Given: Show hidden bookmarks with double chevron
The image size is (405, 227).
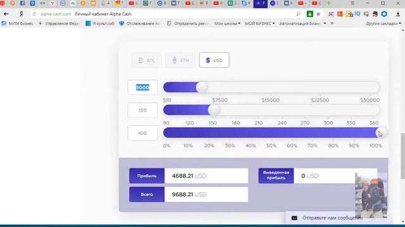Looking at the screenshot, I should [332, 23].
